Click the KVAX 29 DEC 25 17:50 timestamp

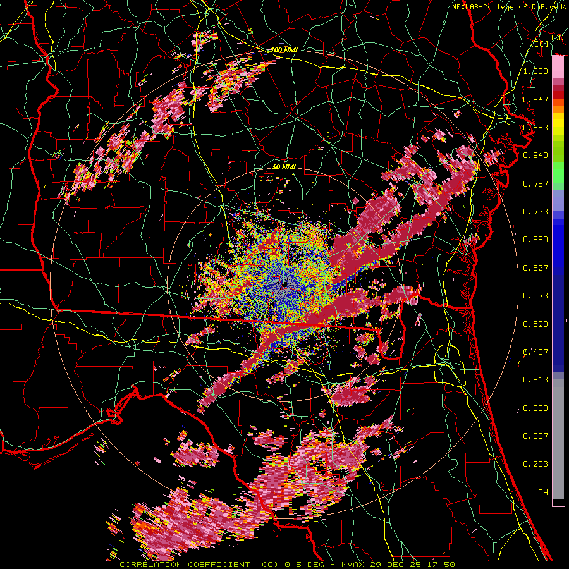tap(398, 565)
